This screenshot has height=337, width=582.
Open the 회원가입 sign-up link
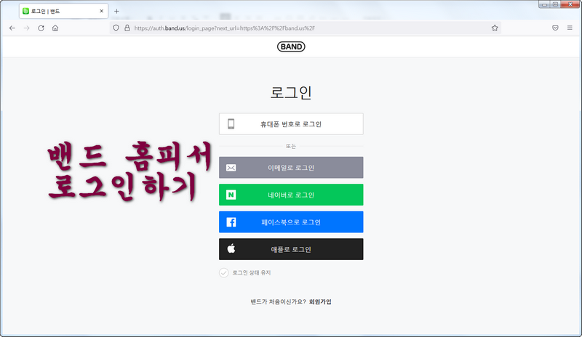(x=320, y=302)
